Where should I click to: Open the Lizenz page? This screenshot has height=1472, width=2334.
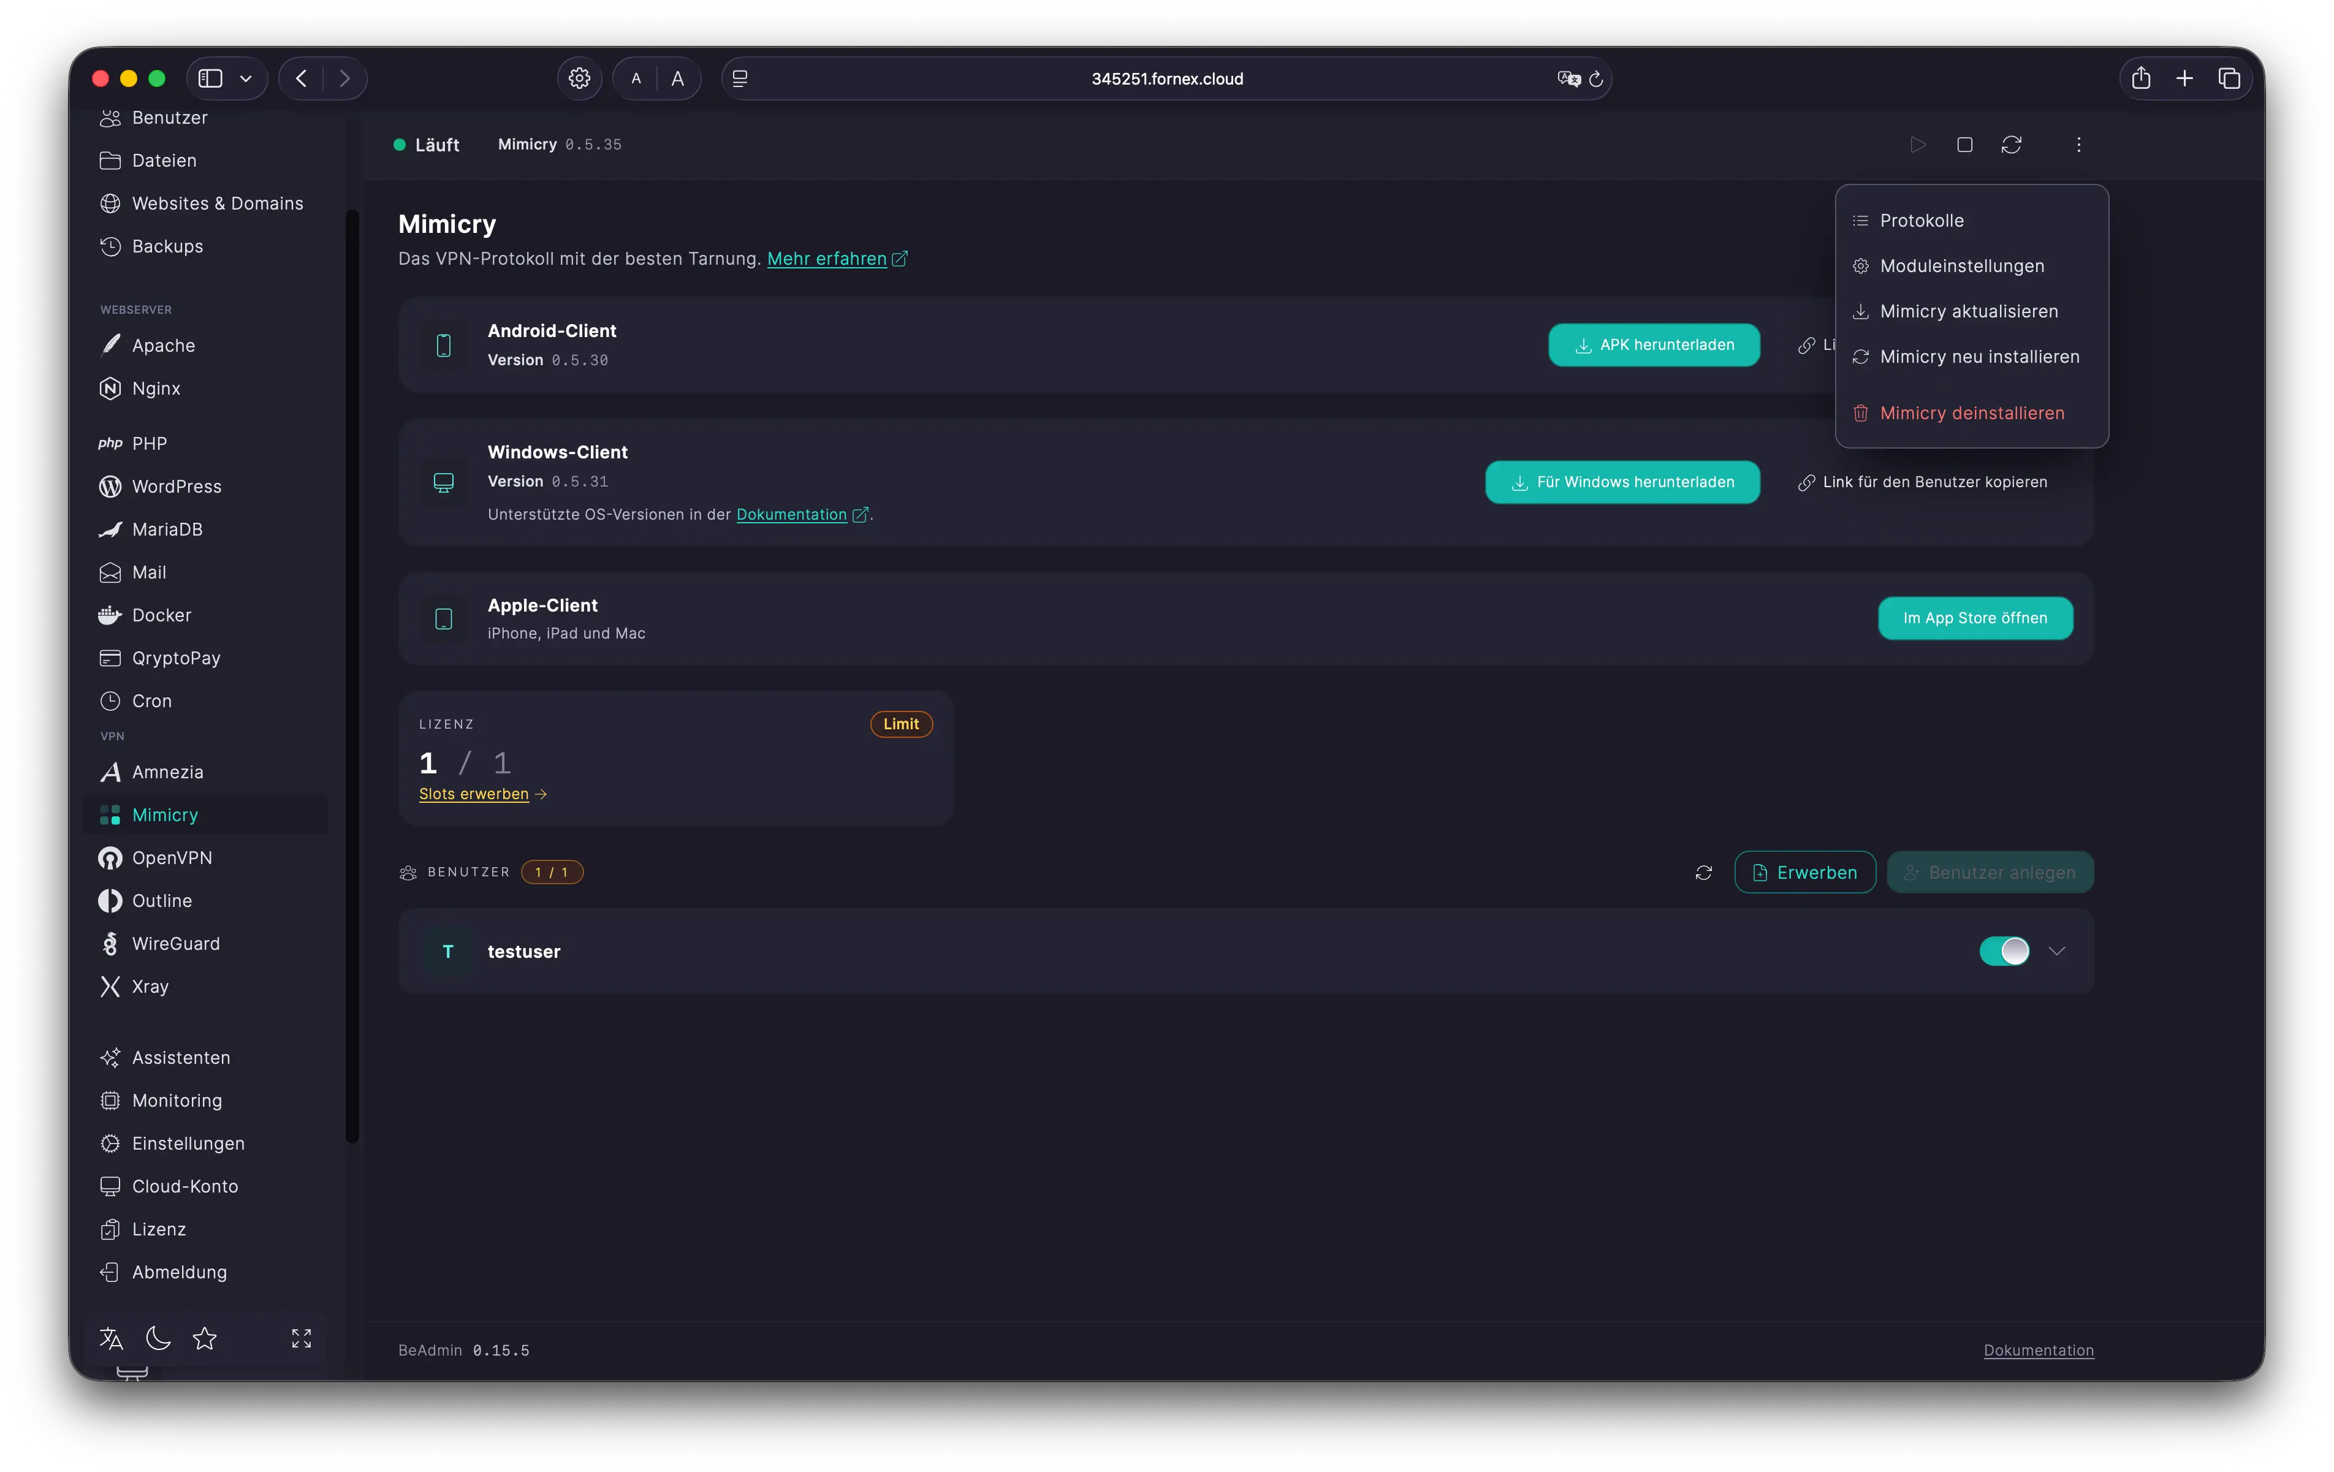[142, 1229]
